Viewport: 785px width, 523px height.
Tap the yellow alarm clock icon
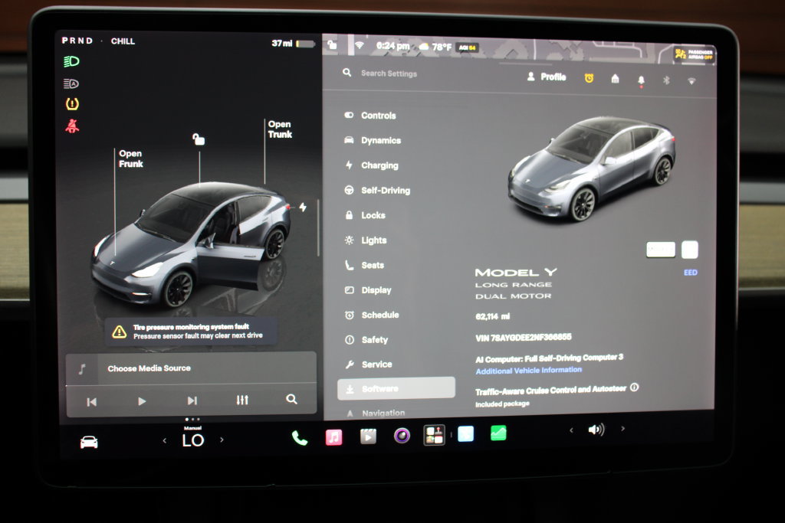point(589,78)
